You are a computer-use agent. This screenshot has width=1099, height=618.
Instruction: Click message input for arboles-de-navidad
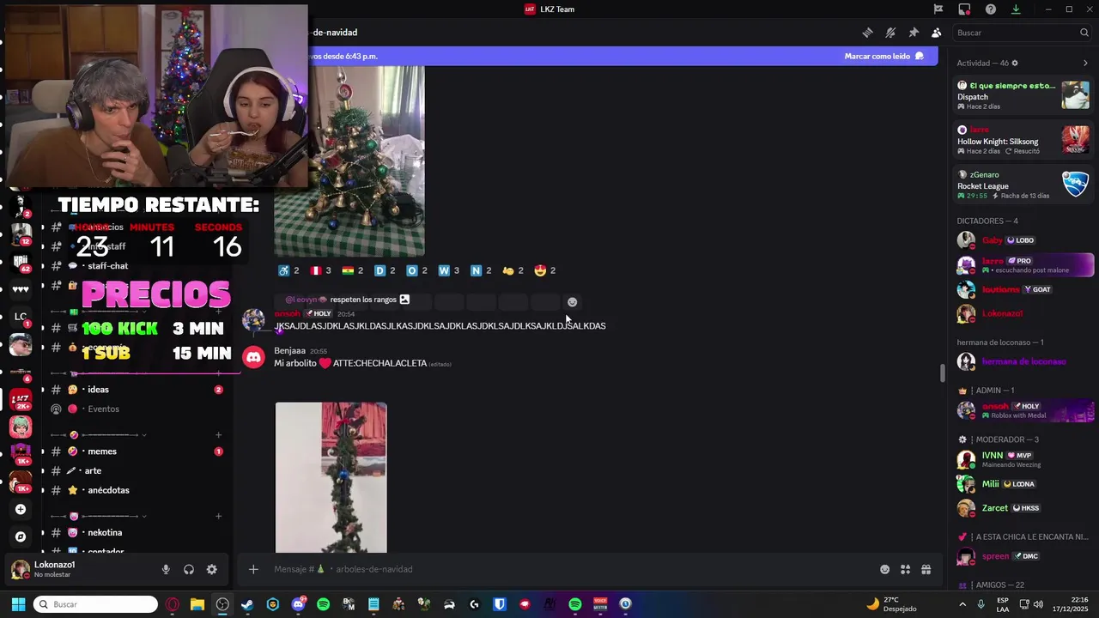coord(571,569)
